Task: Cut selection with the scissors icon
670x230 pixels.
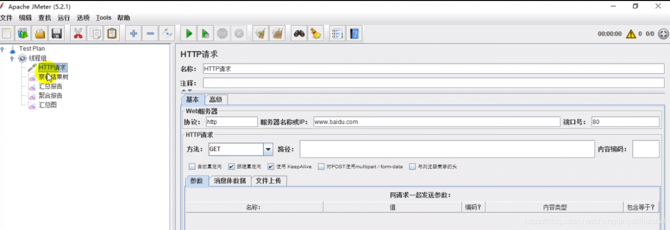Action: [78, 34]
